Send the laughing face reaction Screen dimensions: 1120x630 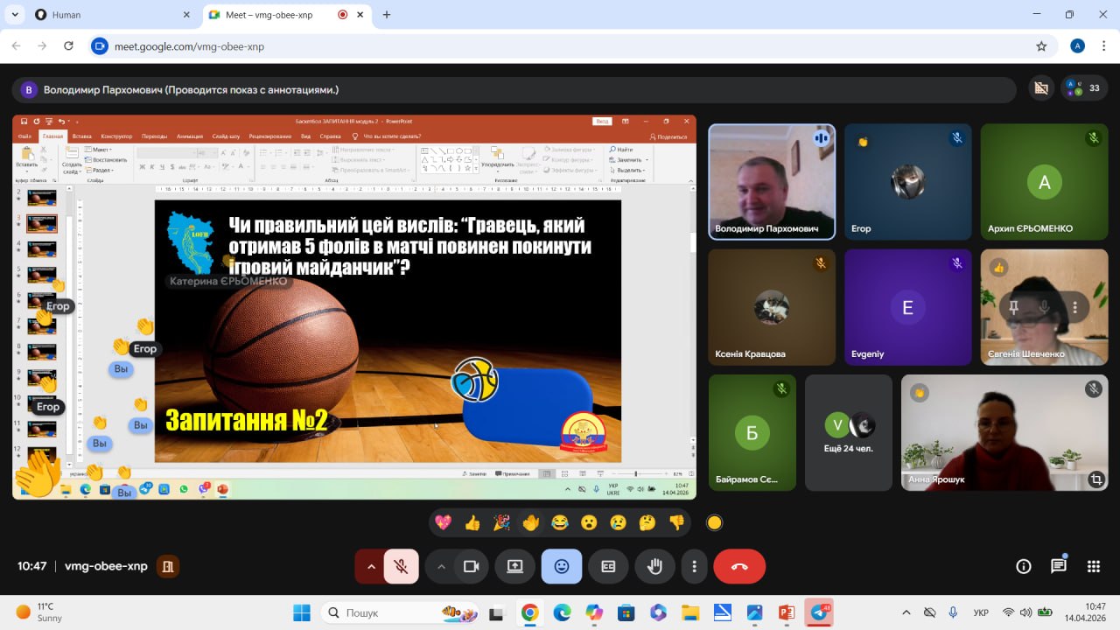(x=560, y=523)
